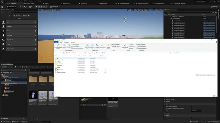Start Play in Editor with the green arrow
Image resolution: width=220 pixels, height=123 pixels.
click(x=37, y=6)
